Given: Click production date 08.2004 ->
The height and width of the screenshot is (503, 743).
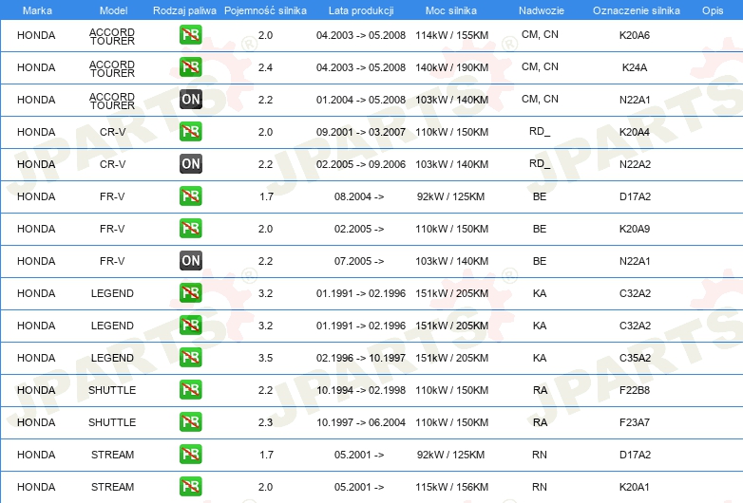Looking at the screenshot, I should 359,196.
